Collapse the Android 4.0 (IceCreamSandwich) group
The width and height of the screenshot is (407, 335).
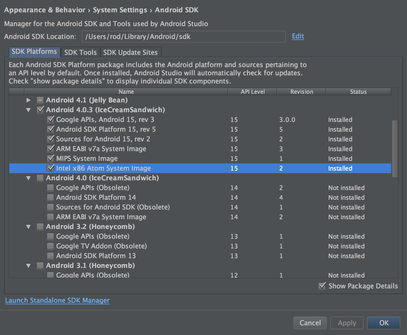pyautogui.click(x=28, y=178)
